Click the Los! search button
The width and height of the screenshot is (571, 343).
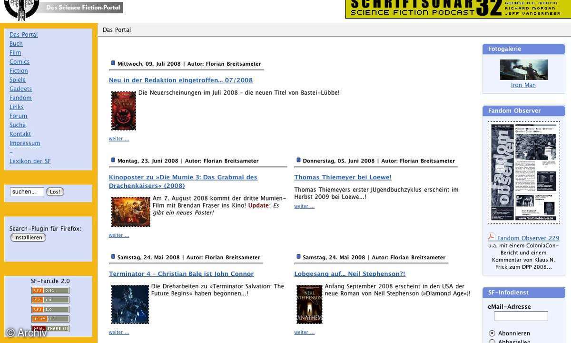click(55, 192)
